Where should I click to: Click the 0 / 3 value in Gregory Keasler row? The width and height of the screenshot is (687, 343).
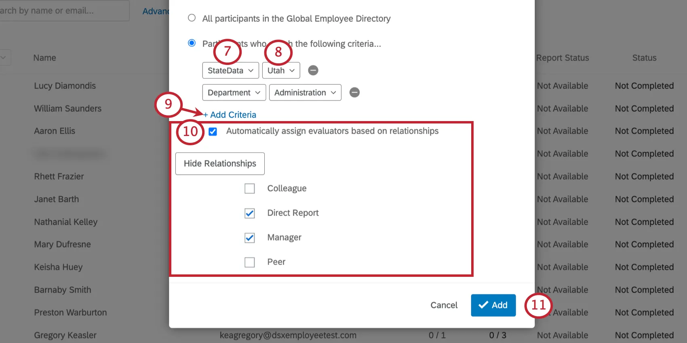(x=497, y=335)
